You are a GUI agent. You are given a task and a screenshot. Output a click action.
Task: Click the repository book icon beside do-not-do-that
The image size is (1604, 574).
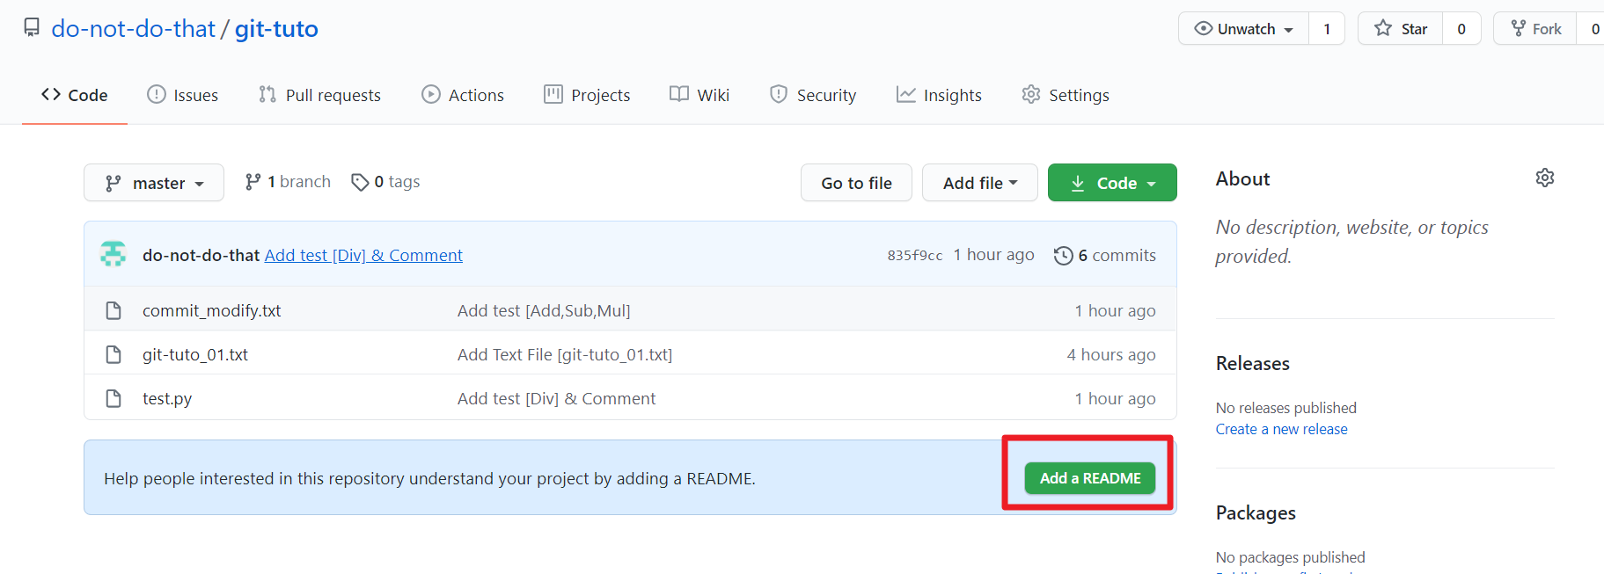[x=32, y=28]
